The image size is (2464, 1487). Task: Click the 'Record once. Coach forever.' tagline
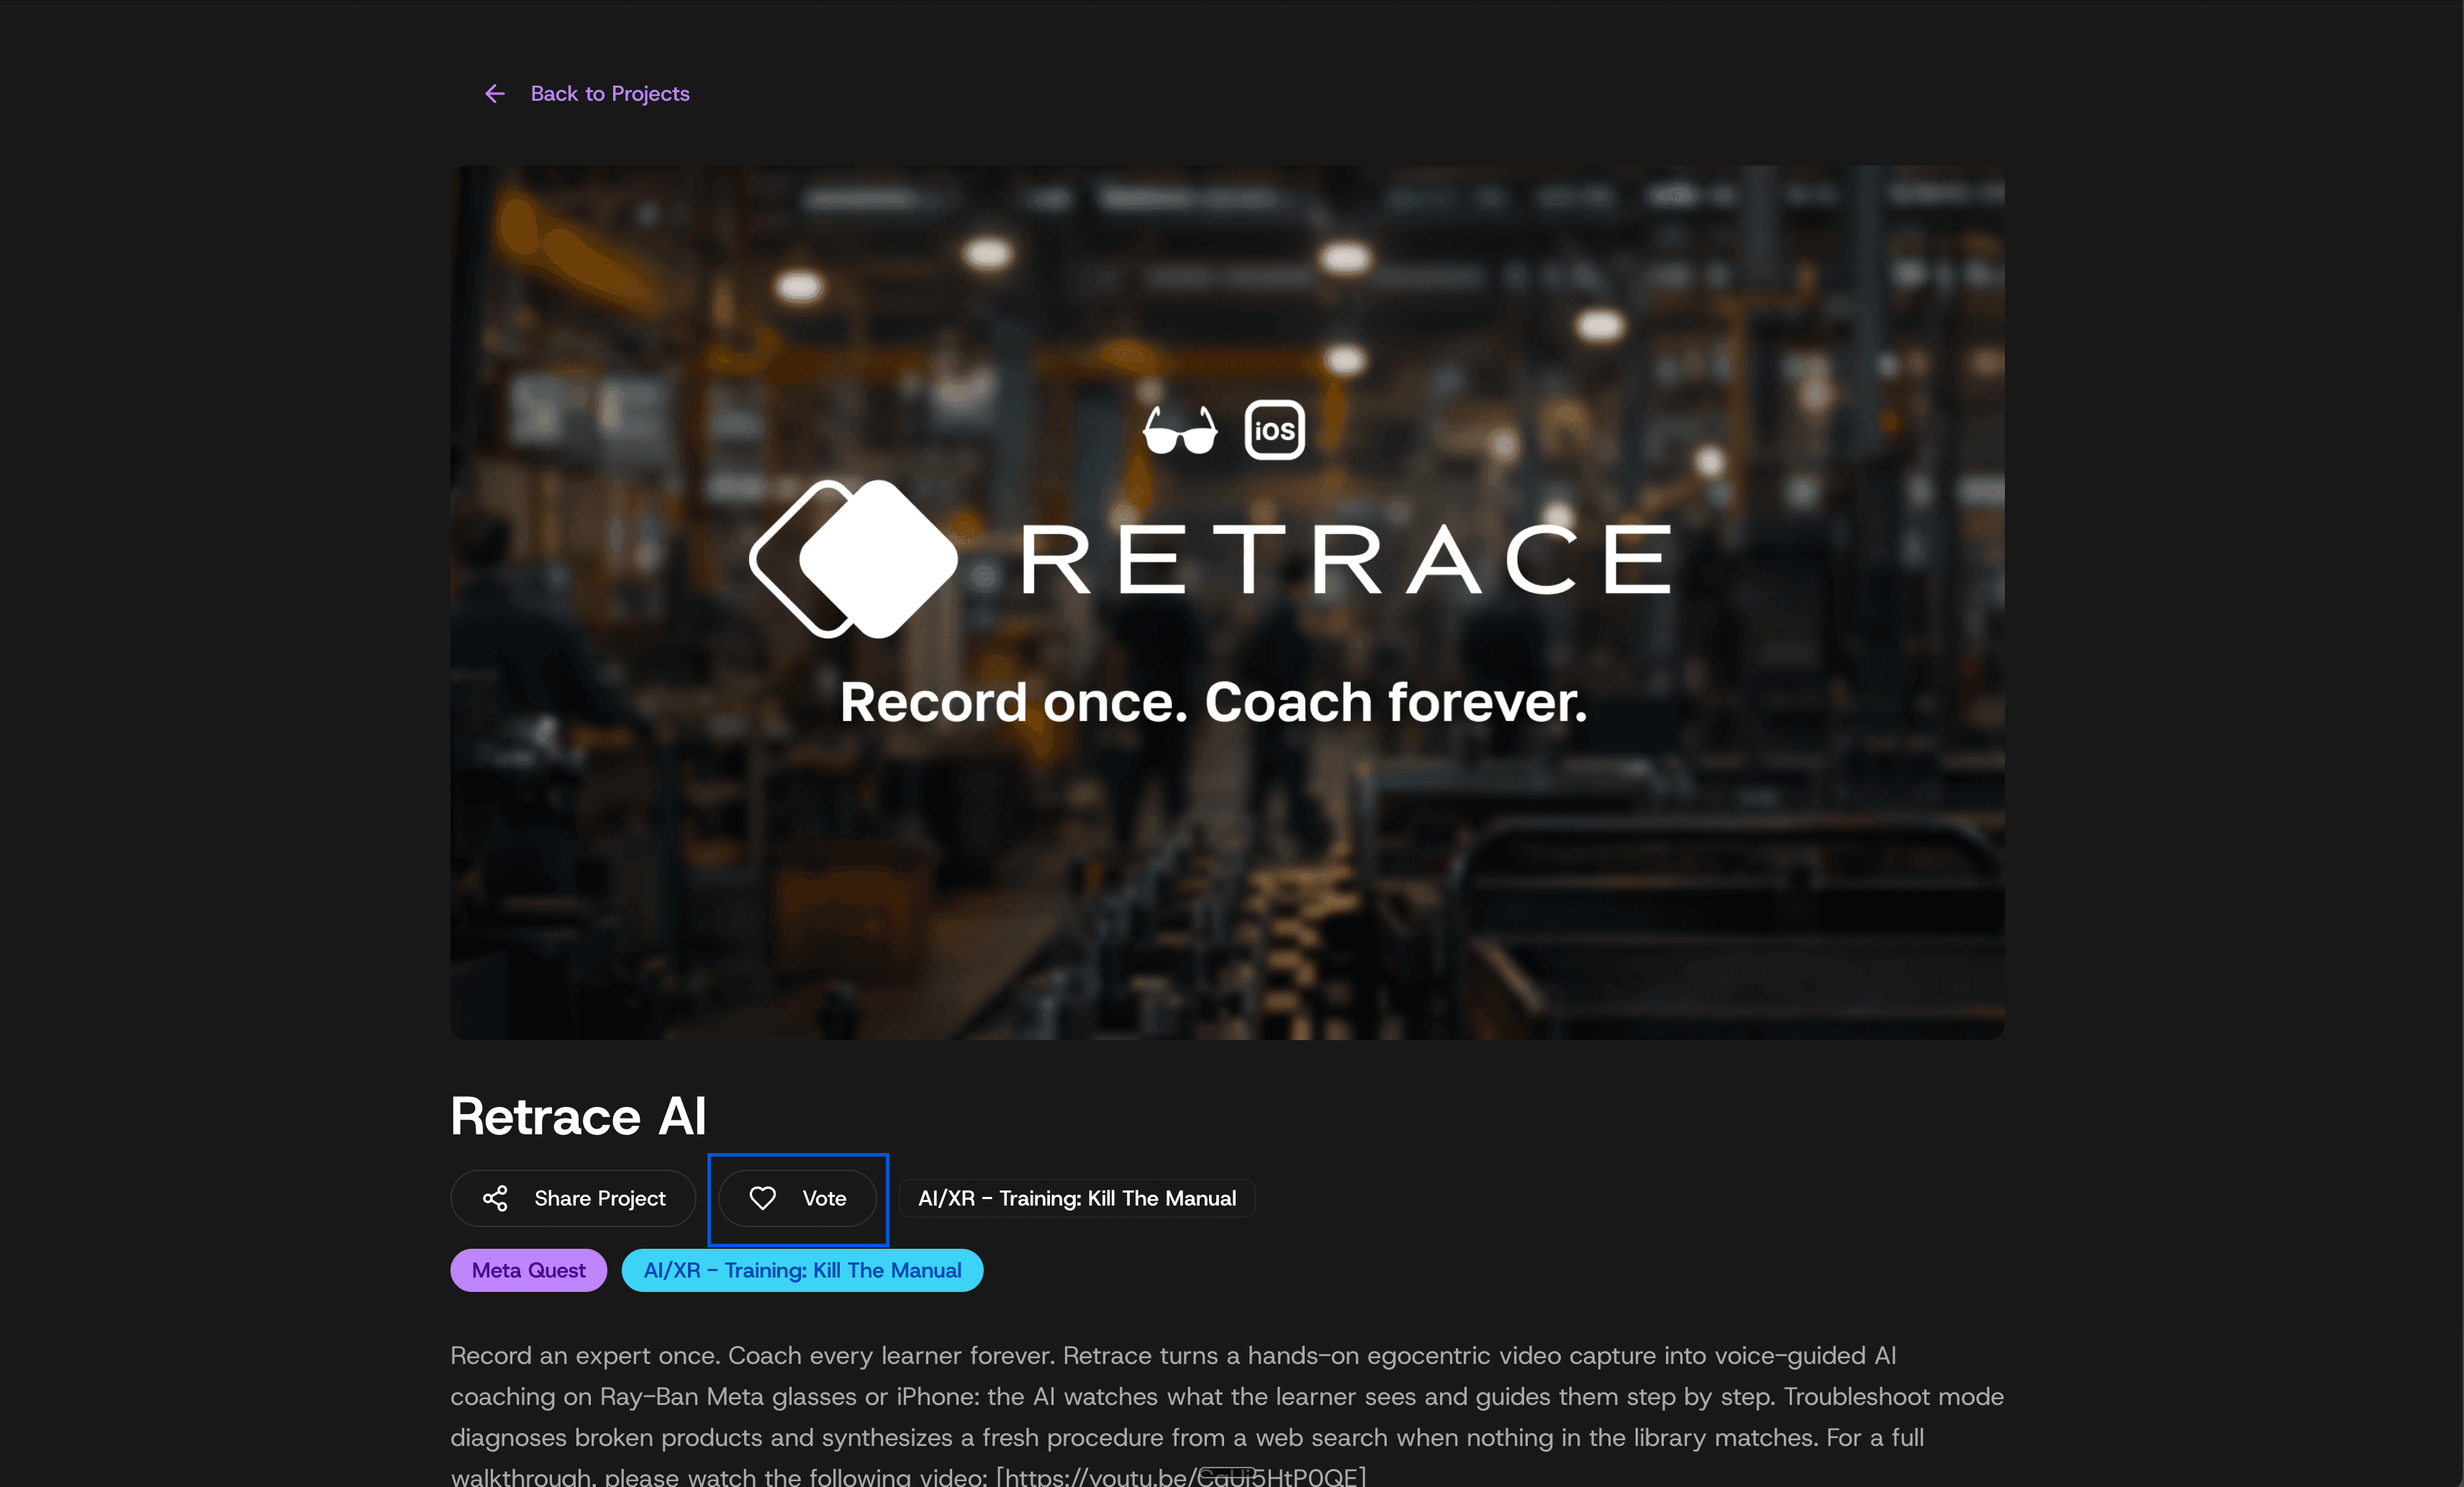pos(1213,702)
